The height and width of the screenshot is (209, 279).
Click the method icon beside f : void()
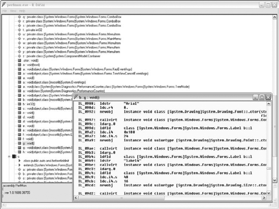point(20,139)
